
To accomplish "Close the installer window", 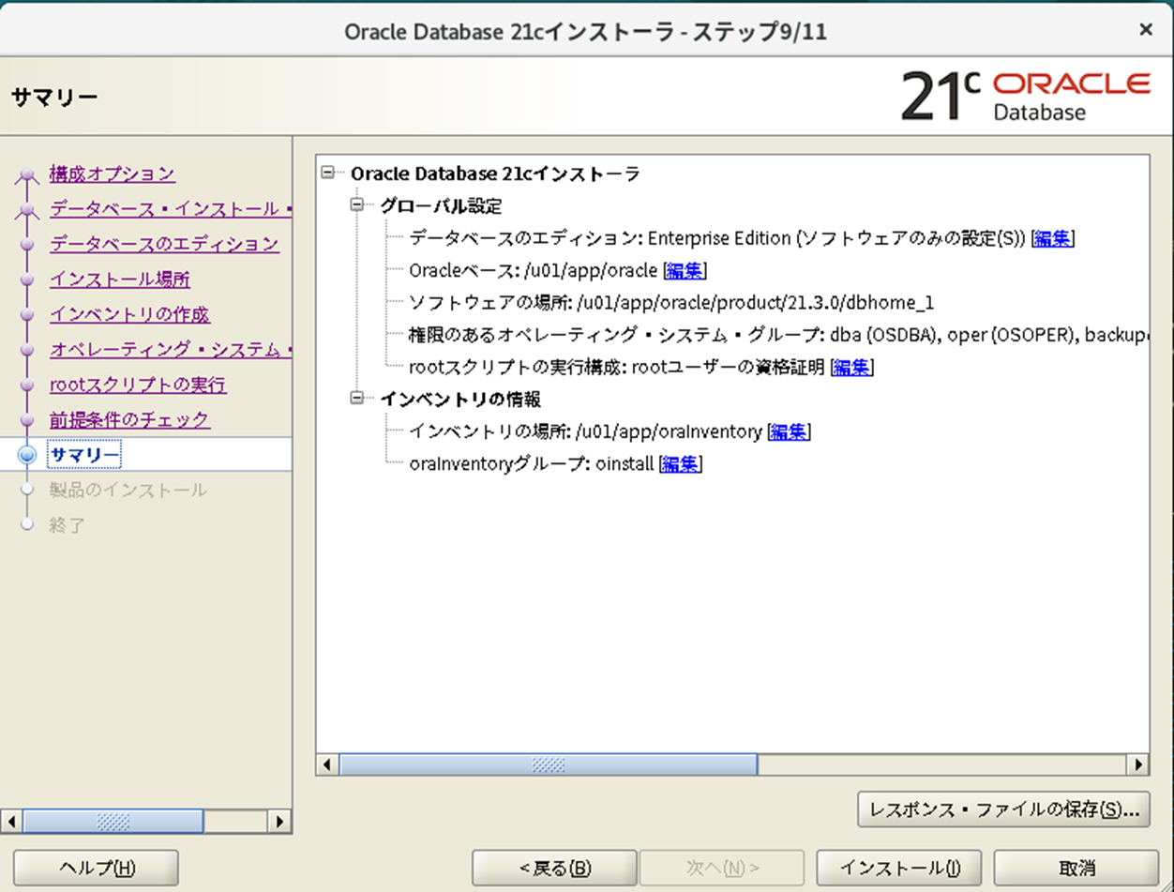I will [x=1146, y=30].
